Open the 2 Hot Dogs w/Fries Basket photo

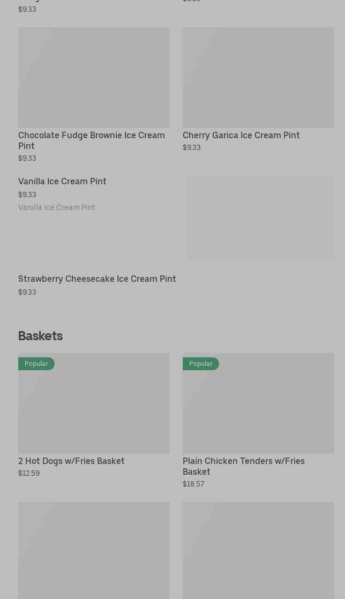pyautogui.click(x=94, y=408)
